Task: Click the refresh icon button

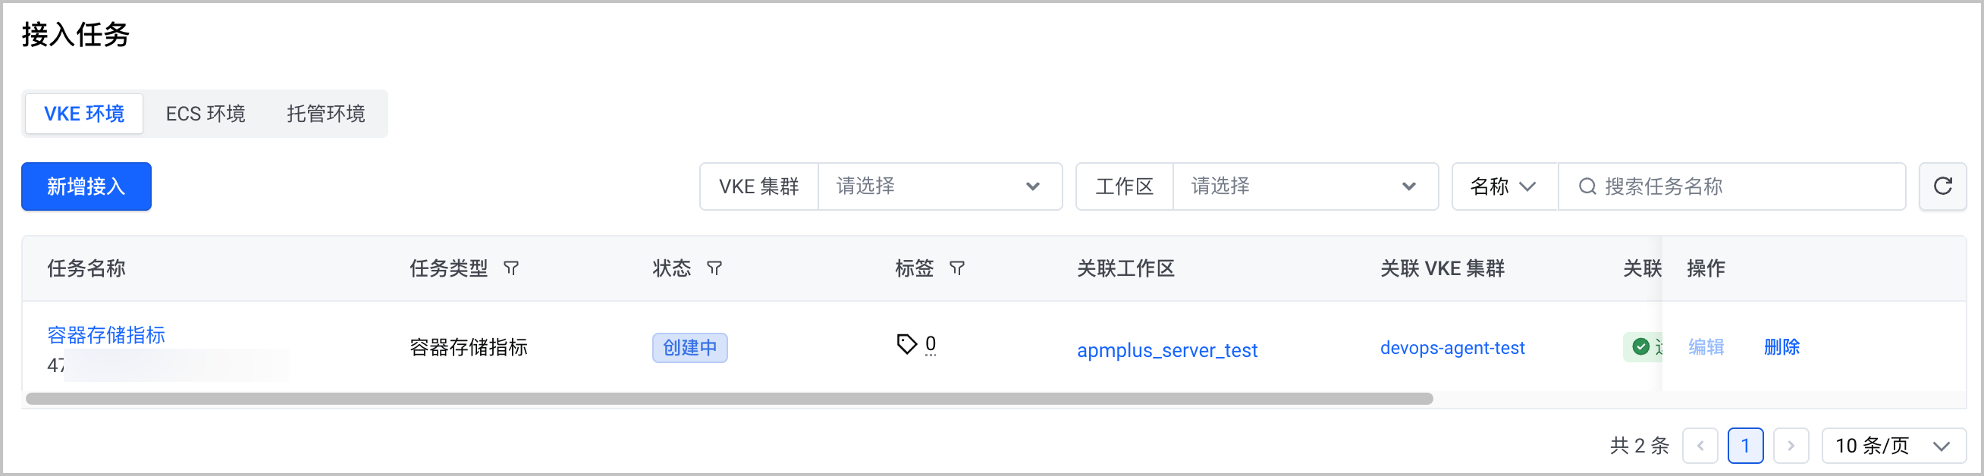Action: pos(1942,186)
